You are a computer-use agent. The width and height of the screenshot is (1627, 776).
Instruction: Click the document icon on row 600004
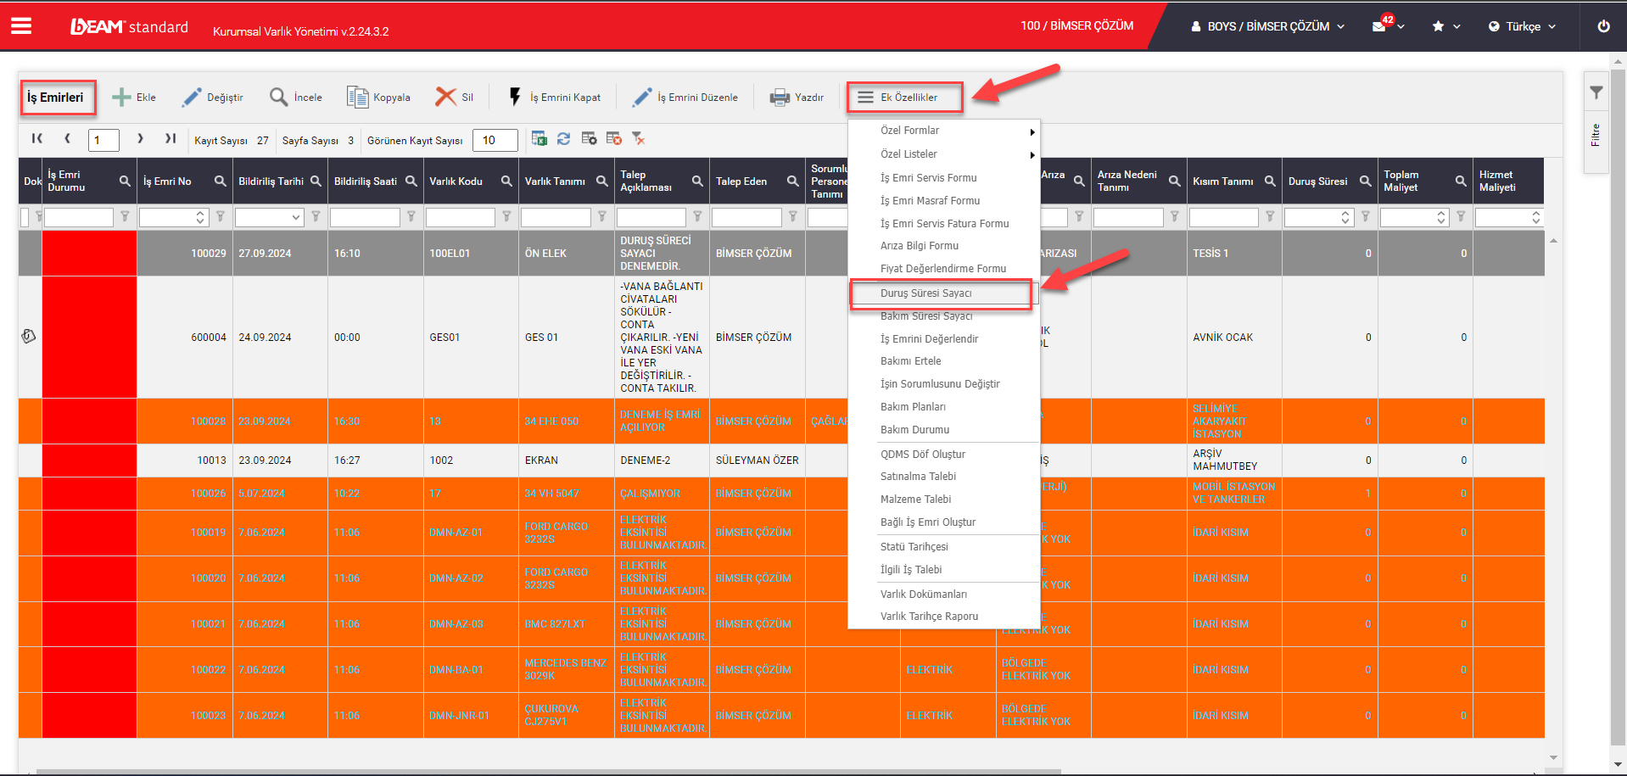[x=29, y=337]
